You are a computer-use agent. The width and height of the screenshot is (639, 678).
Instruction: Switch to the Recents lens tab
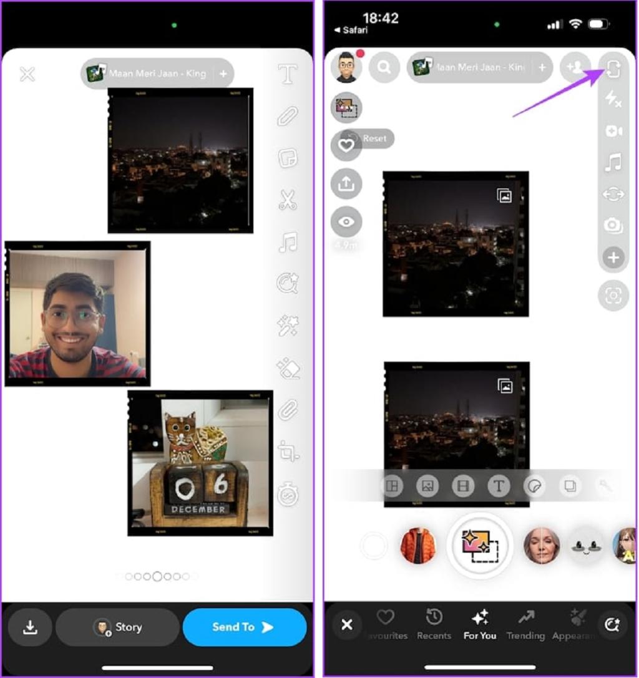coord(434,624)
